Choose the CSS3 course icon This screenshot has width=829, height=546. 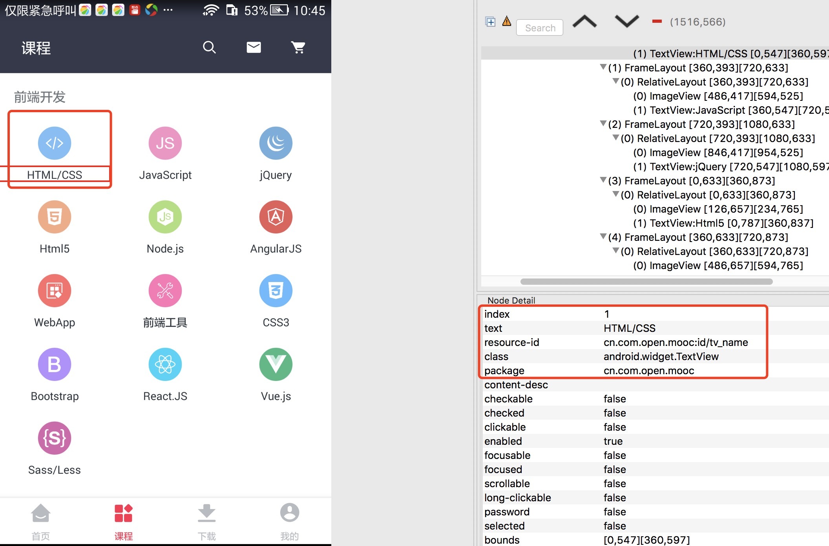tap(276, 291)
